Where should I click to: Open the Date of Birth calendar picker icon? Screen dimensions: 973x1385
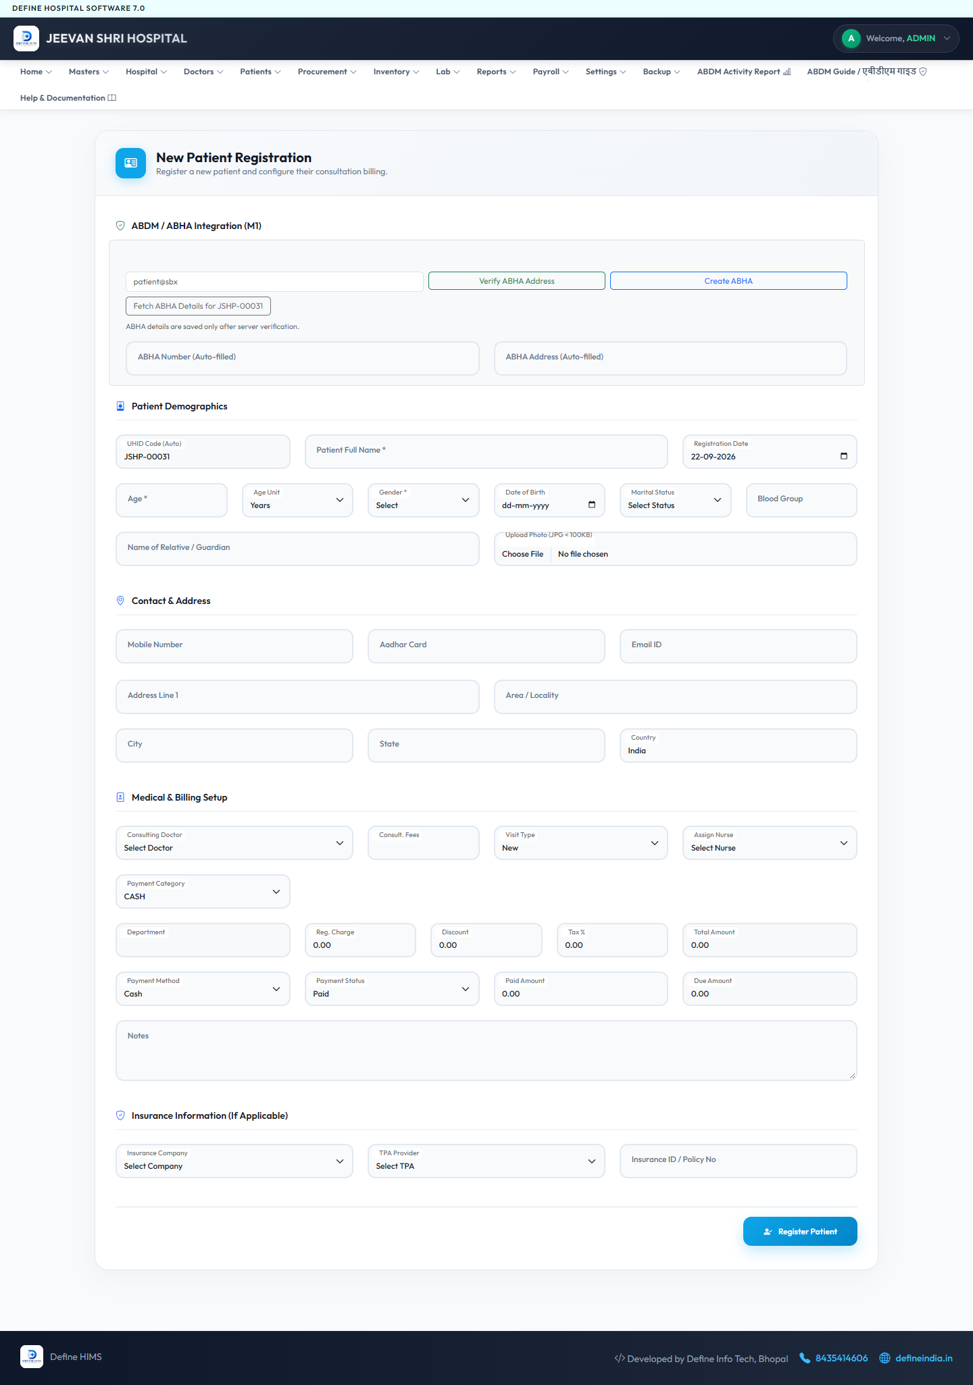coord(592,505)
